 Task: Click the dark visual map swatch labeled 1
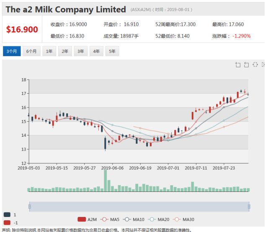click(7, 214)
